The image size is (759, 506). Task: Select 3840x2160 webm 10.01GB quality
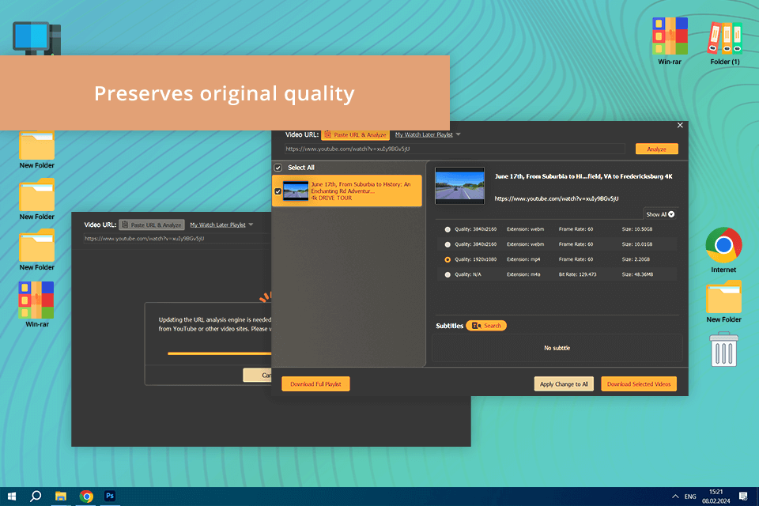447,244
